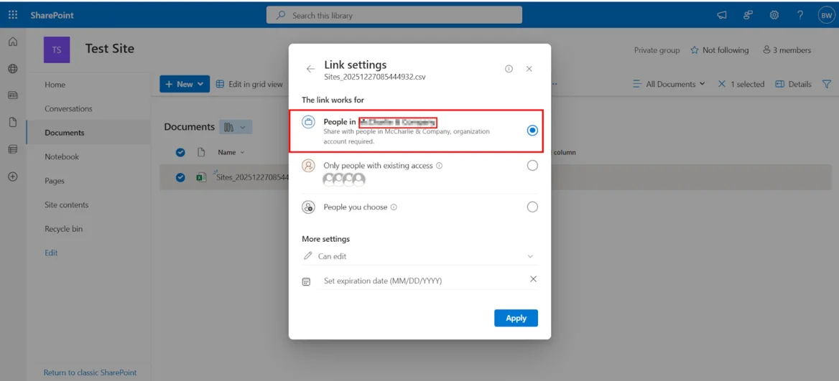Toggle Not following star for the site
This screenshot has height=381, width=839.
click(x=695, y=50)
